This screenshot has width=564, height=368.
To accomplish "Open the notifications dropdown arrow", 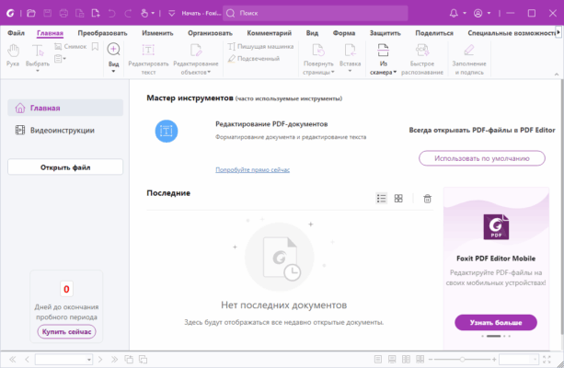I will (465, 13).
